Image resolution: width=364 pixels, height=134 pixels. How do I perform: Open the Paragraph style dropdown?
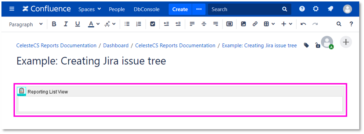26,24
